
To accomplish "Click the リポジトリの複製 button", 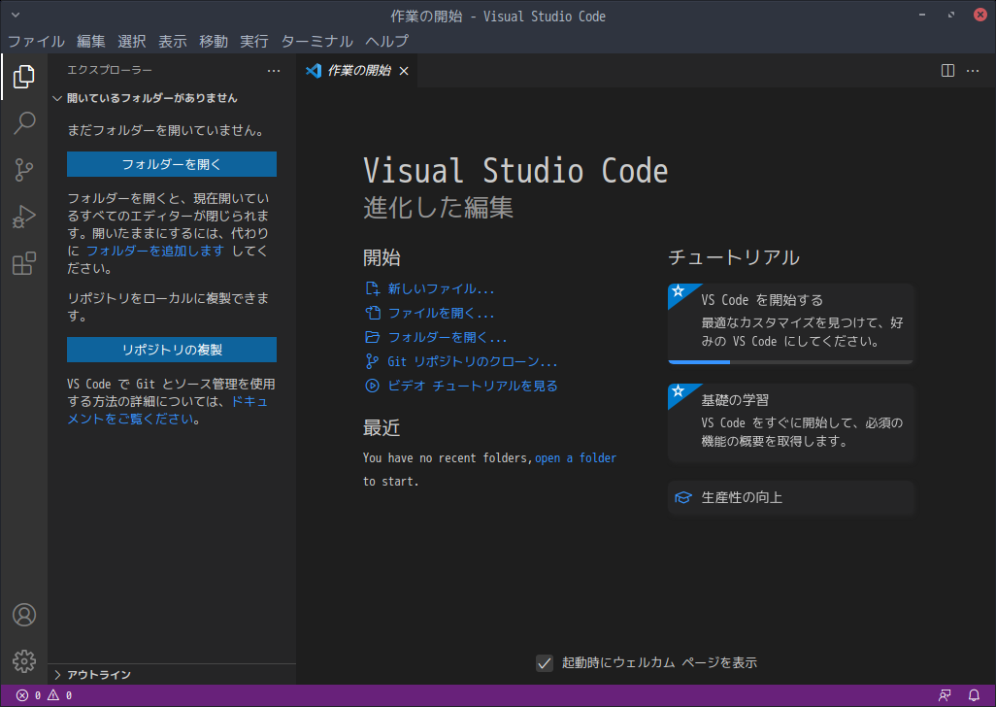I will click(x=172, y=350).
